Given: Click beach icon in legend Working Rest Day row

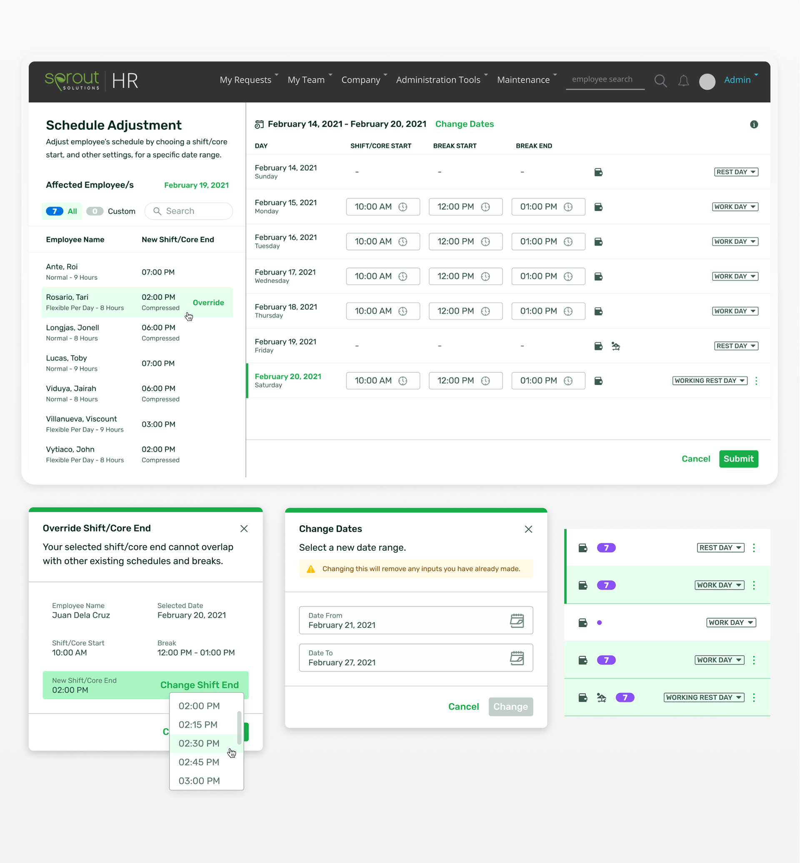Looking at the screenshot, I should (601, 697).
